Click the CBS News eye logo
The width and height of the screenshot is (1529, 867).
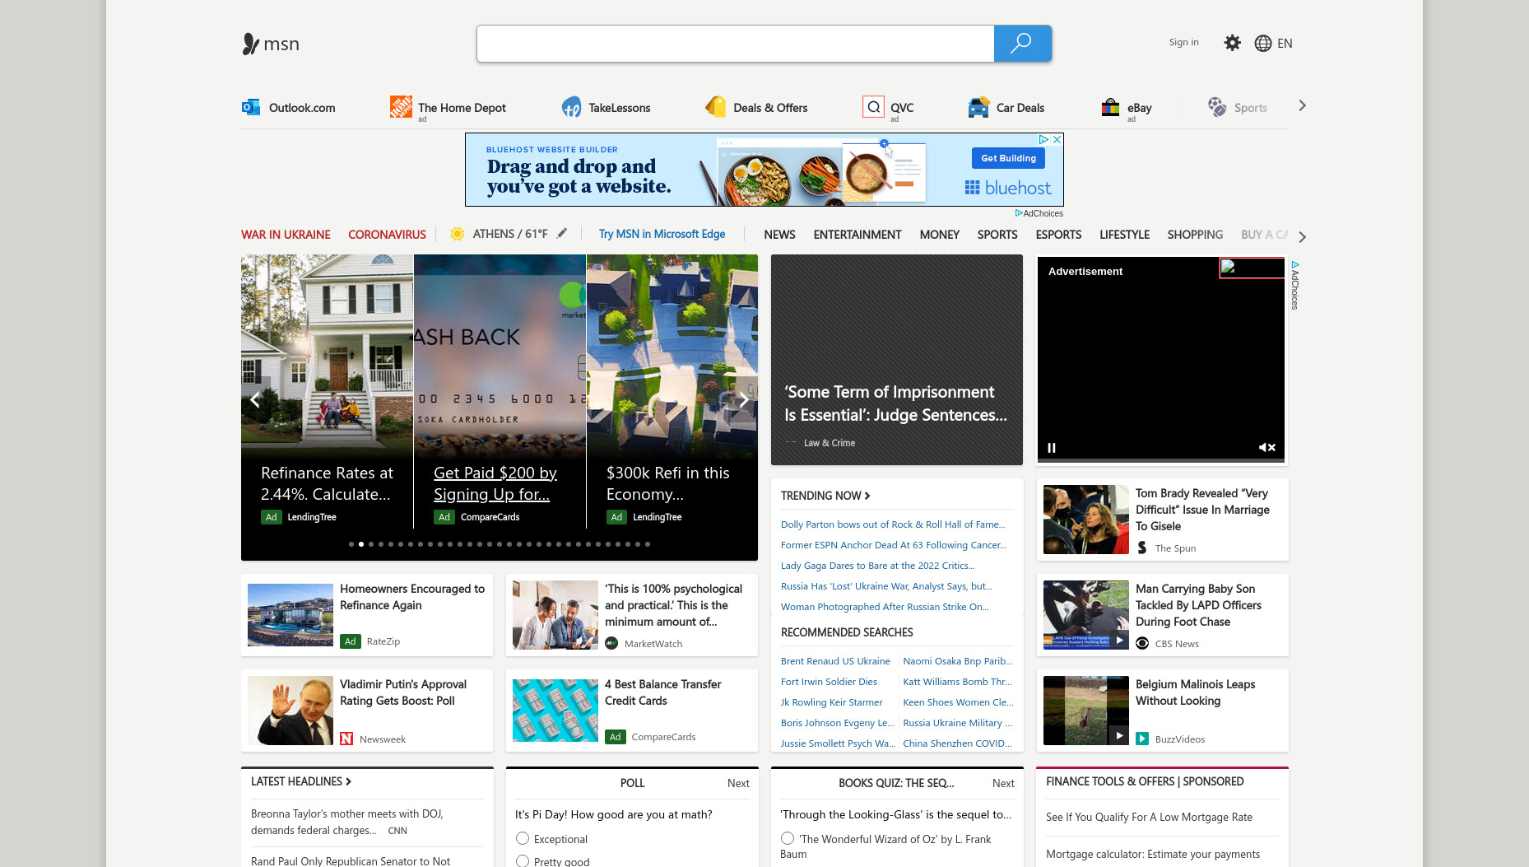click(1142, 643)
